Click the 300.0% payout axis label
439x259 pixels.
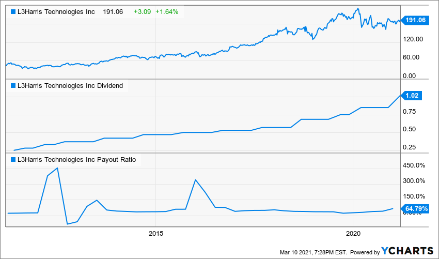pyautogui.click(x=414, y=181)
